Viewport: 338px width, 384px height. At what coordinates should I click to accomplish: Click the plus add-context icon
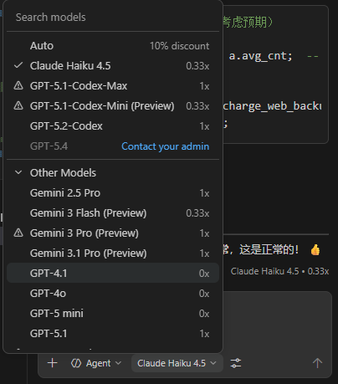[x=52, y=363]
